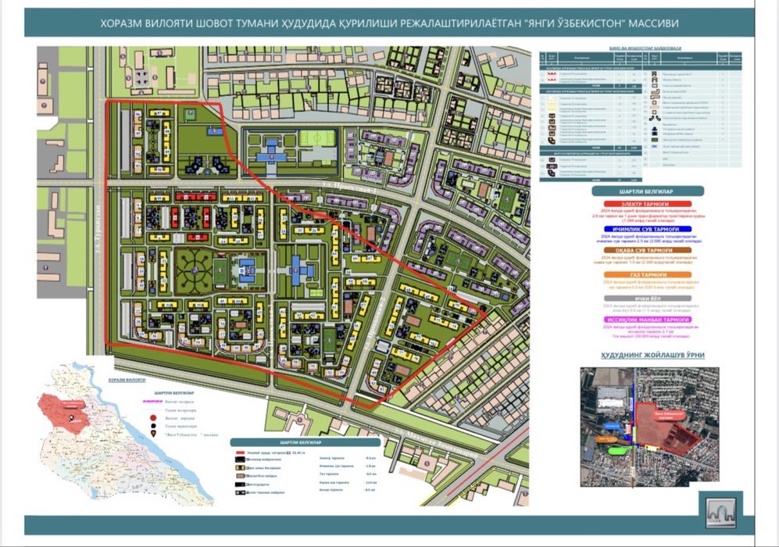Click the red circle symbol in inset map legend
The image size is (779, 547).
pyautogui.click(x=153, y=418)
